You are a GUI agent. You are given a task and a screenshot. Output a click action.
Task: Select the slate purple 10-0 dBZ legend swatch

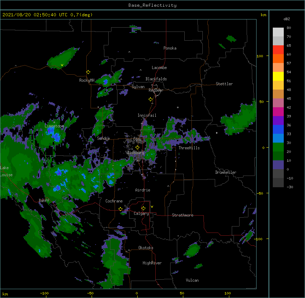(x=278, y=165)
